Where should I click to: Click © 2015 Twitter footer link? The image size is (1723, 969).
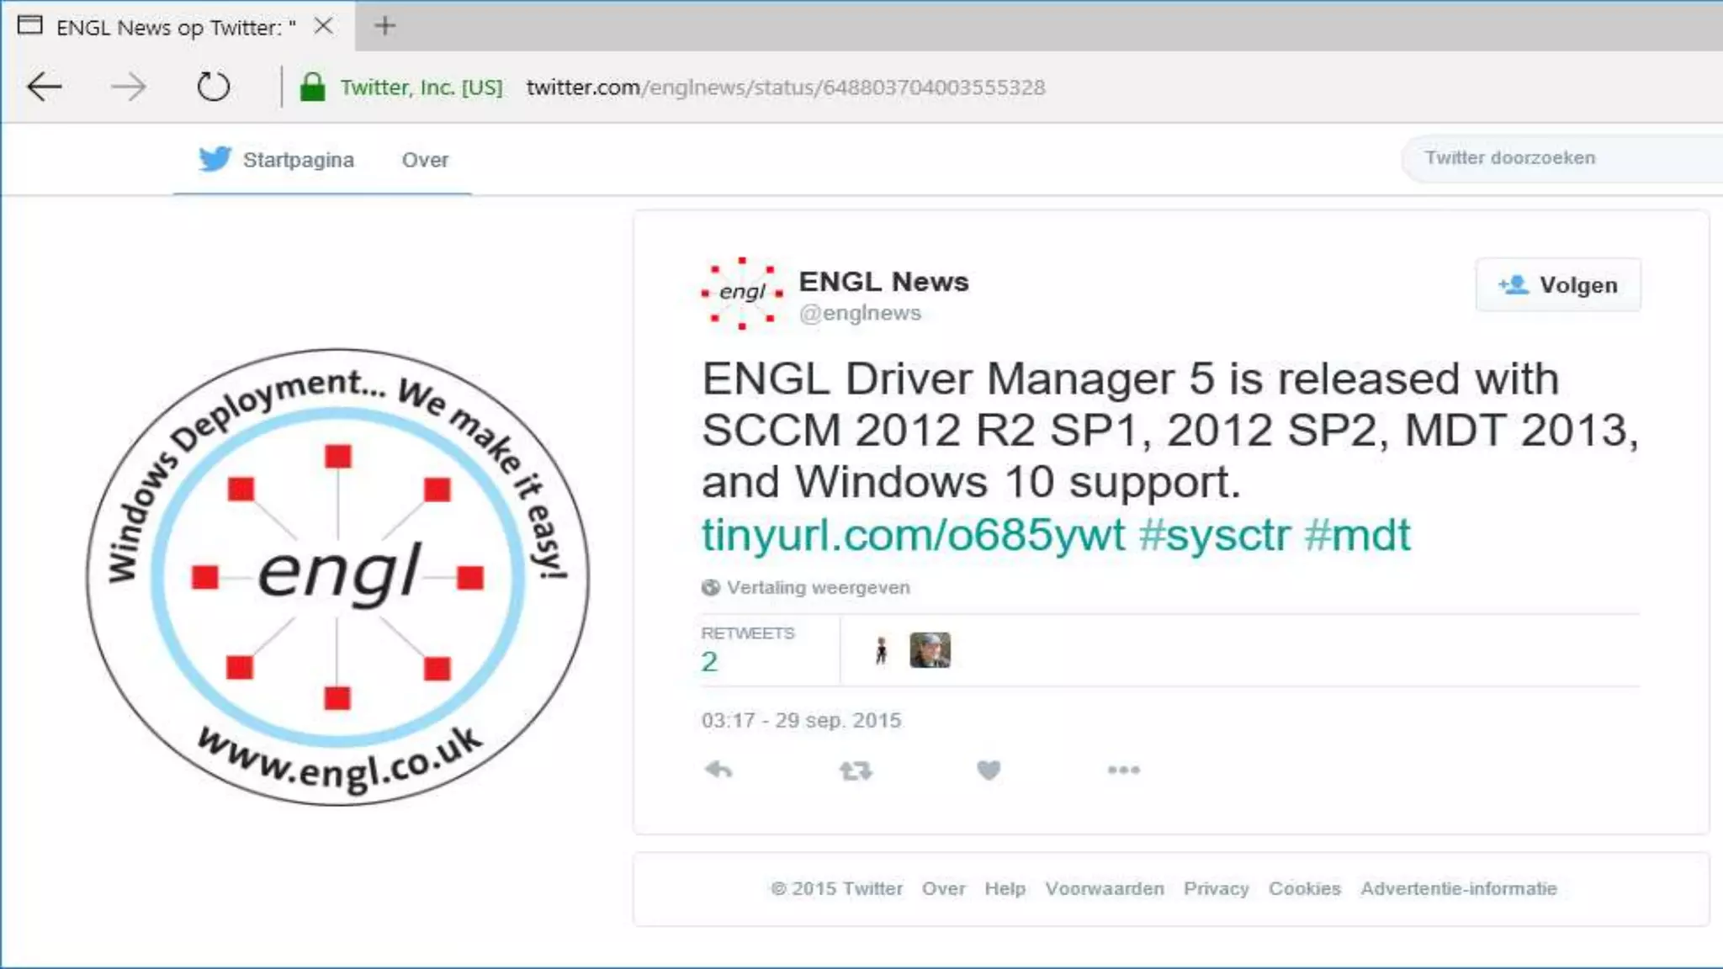coord(836,888)
